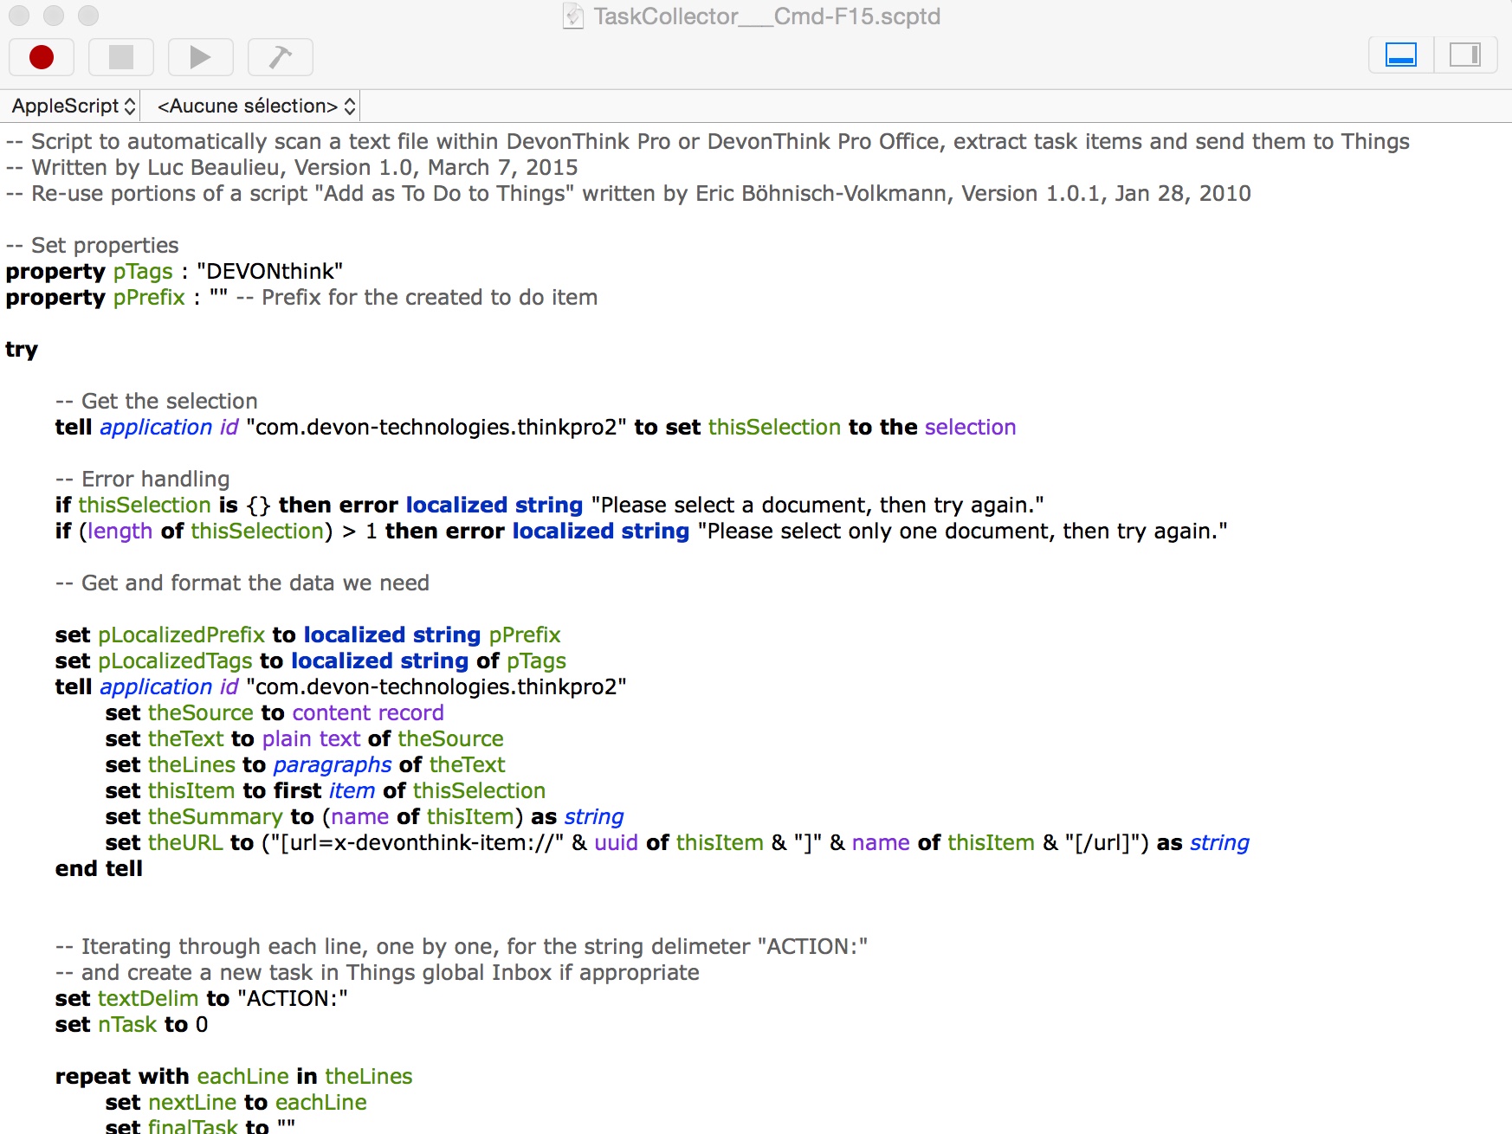This screenshot has height=1134, width=1512.
Task: Run the script with the play button
Action: [200, 57]
